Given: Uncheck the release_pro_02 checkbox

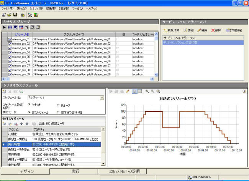Looking at the screenshot, I should tap(10, 44).
